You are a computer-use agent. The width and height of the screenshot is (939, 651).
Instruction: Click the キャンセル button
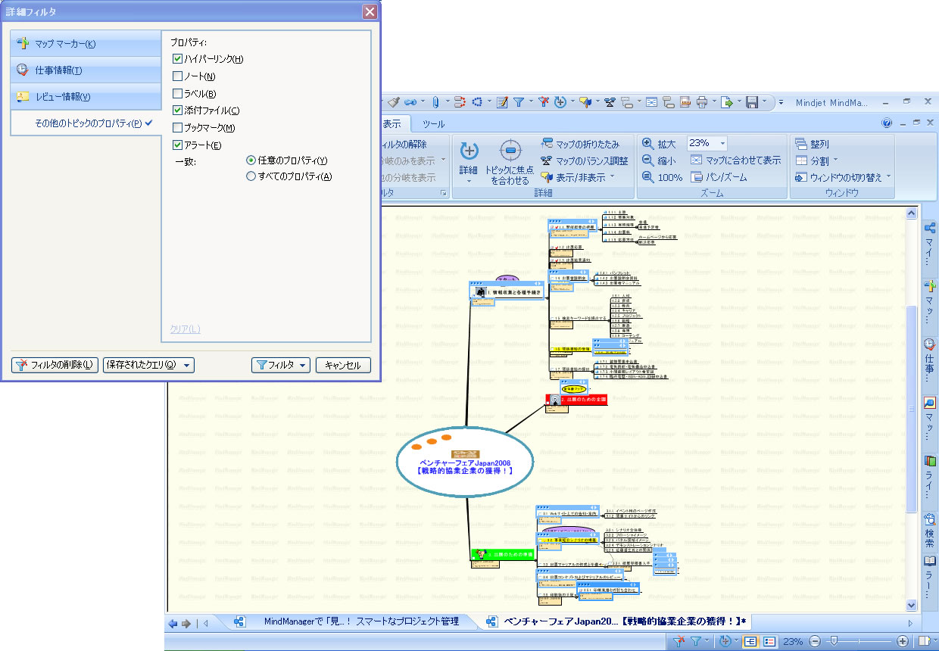pyautogui.click(x=343, y=365)
